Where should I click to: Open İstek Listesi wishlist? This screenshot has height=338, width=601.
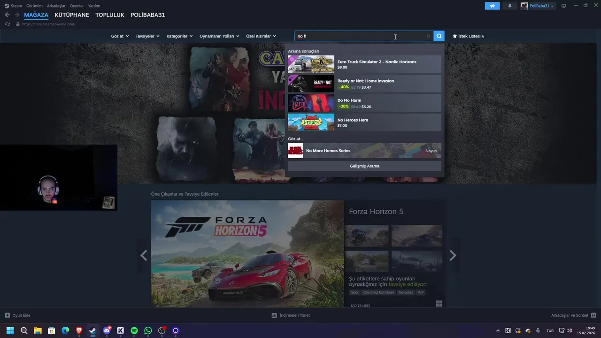(468, 36)
